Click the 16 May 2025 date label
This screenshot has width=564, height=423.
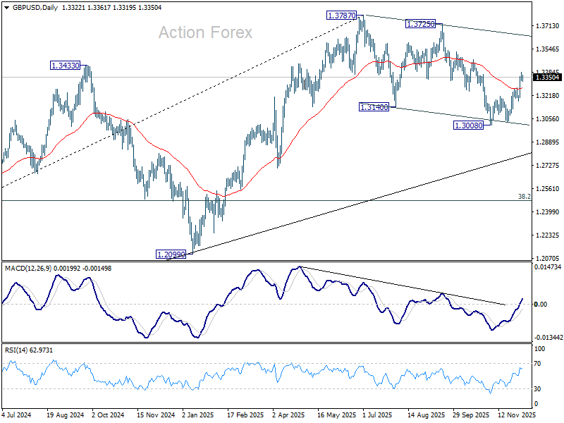[337, 415]
